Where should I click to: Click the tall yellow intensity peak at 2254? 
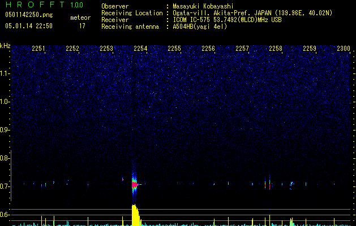pyautogui.click(x=135, y=215)
